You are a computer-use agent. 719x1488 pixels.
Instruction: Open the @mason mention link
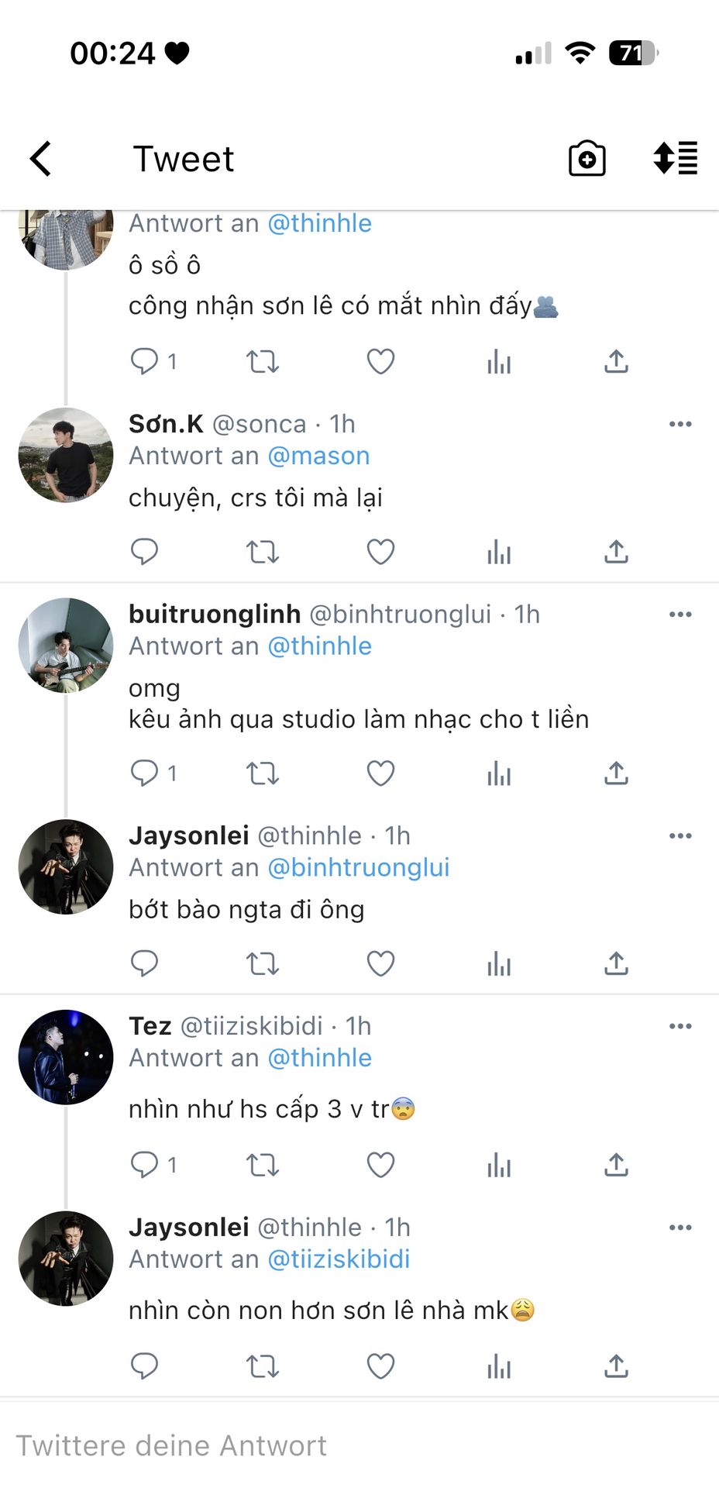318,456
